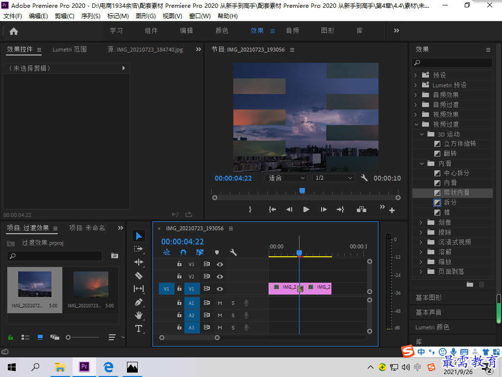Toggle Linked Selection in timeline
The height and width of the screenshot is (377, 502).
pos(200,252)
